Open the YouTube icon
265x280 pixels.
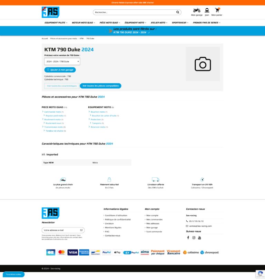coord(199,237)
